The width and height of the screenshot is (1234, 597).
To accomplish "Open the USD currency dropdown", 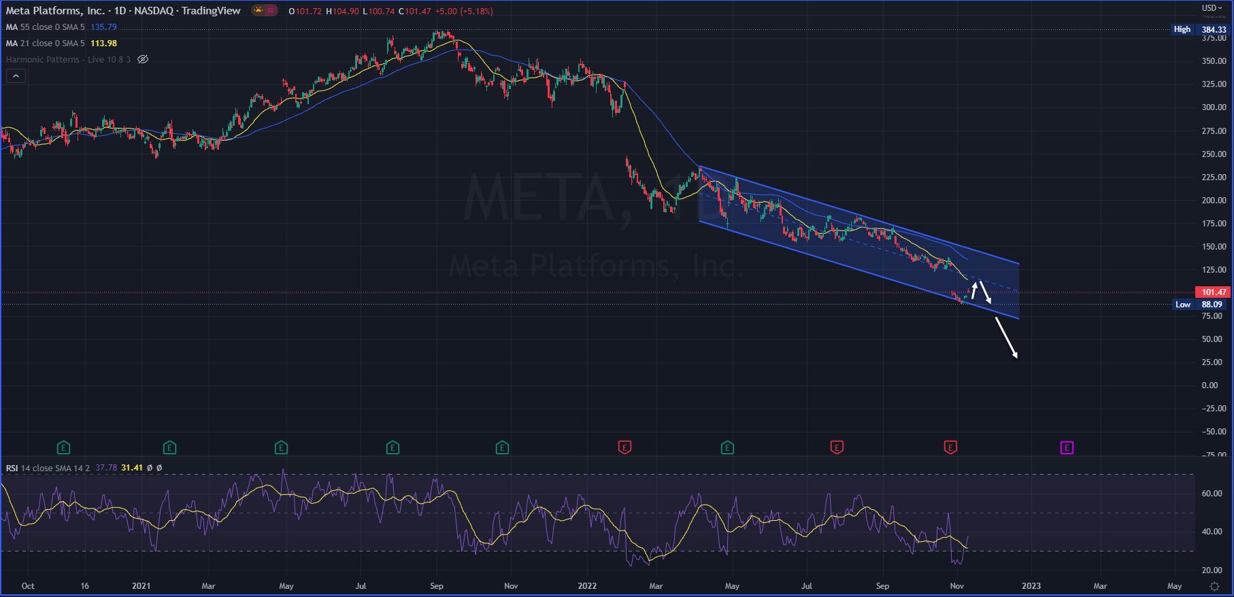I will [x=1212, y=8].
